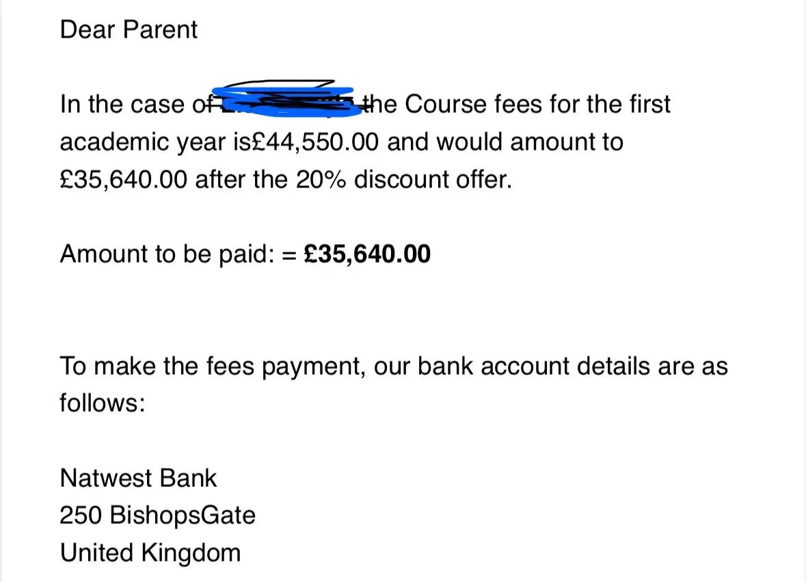The image size is (806, 582).
Task: Click the "Dear Parent" greeting
Action: (x=129, y=30)
